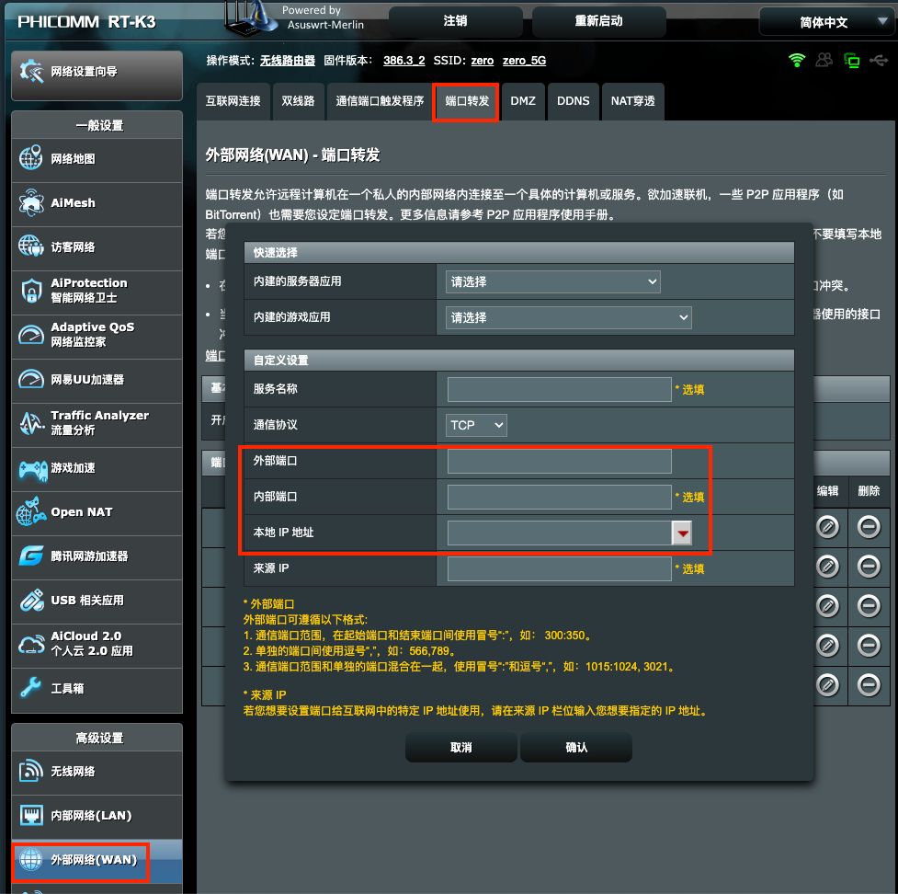Open Traffic Analyzer 流量分析
Screen dimensions: 898x894
coord(97,424)
